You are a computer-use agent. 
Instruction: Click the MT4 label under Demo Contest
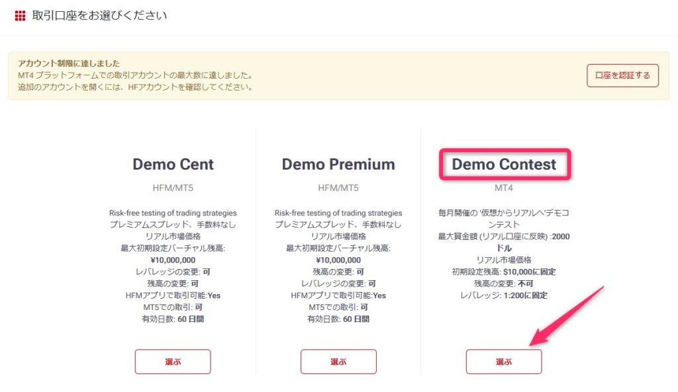pos(504,188)
